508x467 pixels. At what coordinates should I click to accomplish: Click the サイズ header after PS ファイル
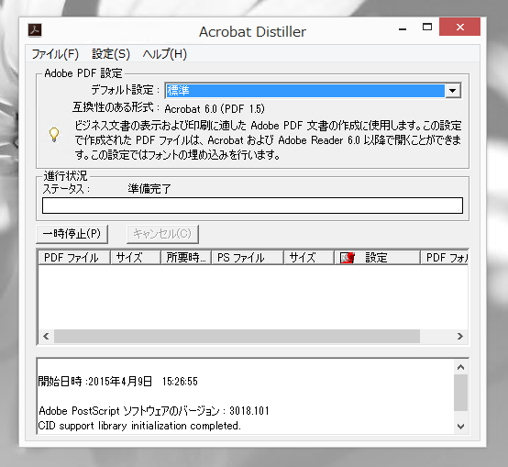click(309, 258)
